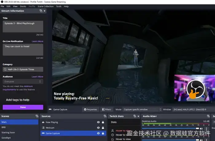This screenshot has width=215, height=141.
Task: Open the Docks menu
Action: click(x=23, y=6)
